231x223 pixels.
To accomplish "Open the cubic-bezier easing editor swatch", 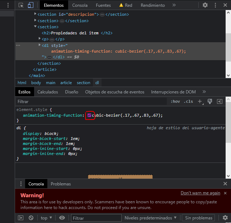I will pyautogui.click(x=89, y=115).
